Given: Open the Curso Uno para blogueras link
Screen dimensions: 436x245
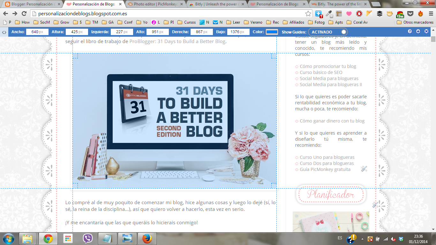Looking at the screenshot, I should tap(327, 157).
